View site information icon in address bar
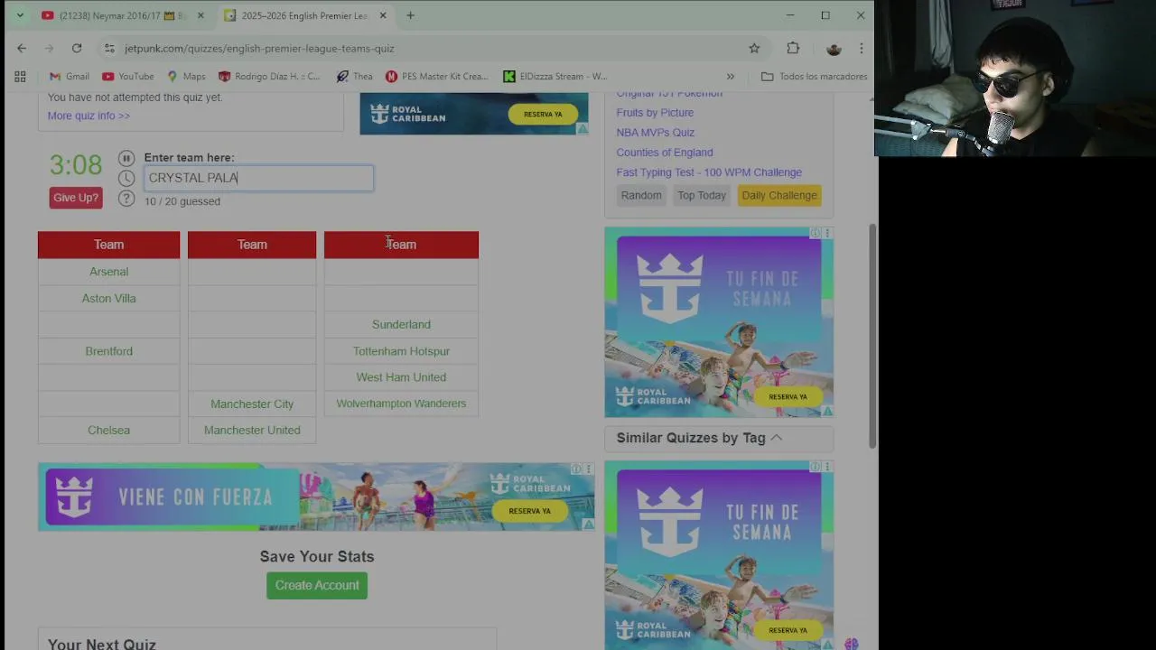Image resolution: width=1156 pixels, height=650 pixels. (x=109, y=49)
